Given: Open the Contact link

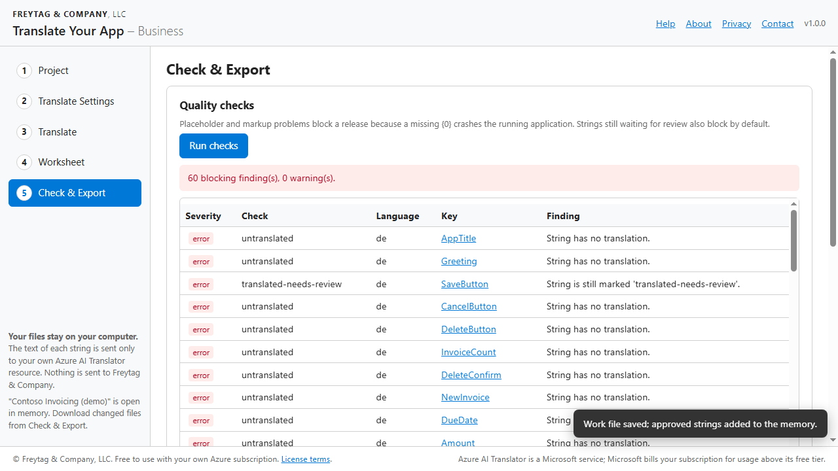Looking at the screenshot, I should [778, 24].
